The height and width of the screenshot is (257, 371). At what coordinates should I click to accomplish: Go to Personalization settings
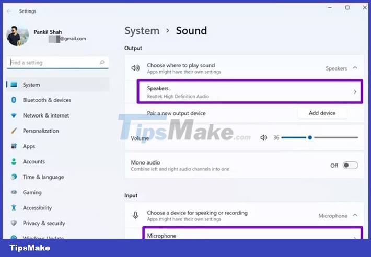point(41,131)
